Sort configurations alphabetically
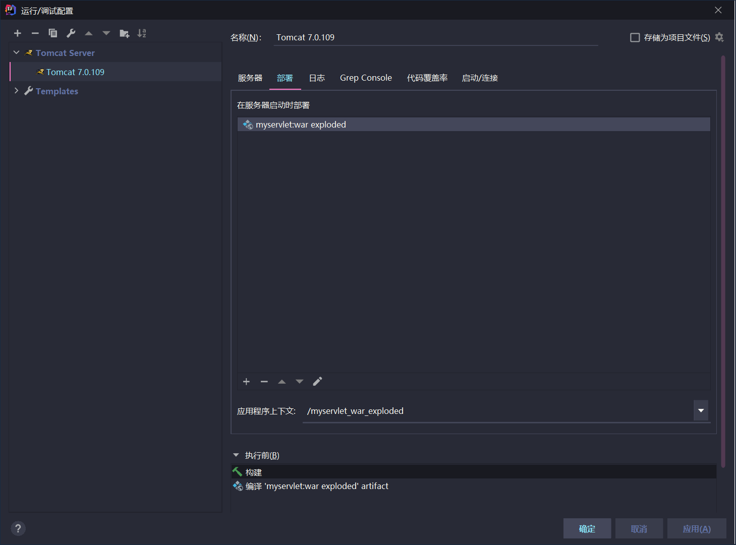Screen dimensions: 736x545 tap(142, 33)
